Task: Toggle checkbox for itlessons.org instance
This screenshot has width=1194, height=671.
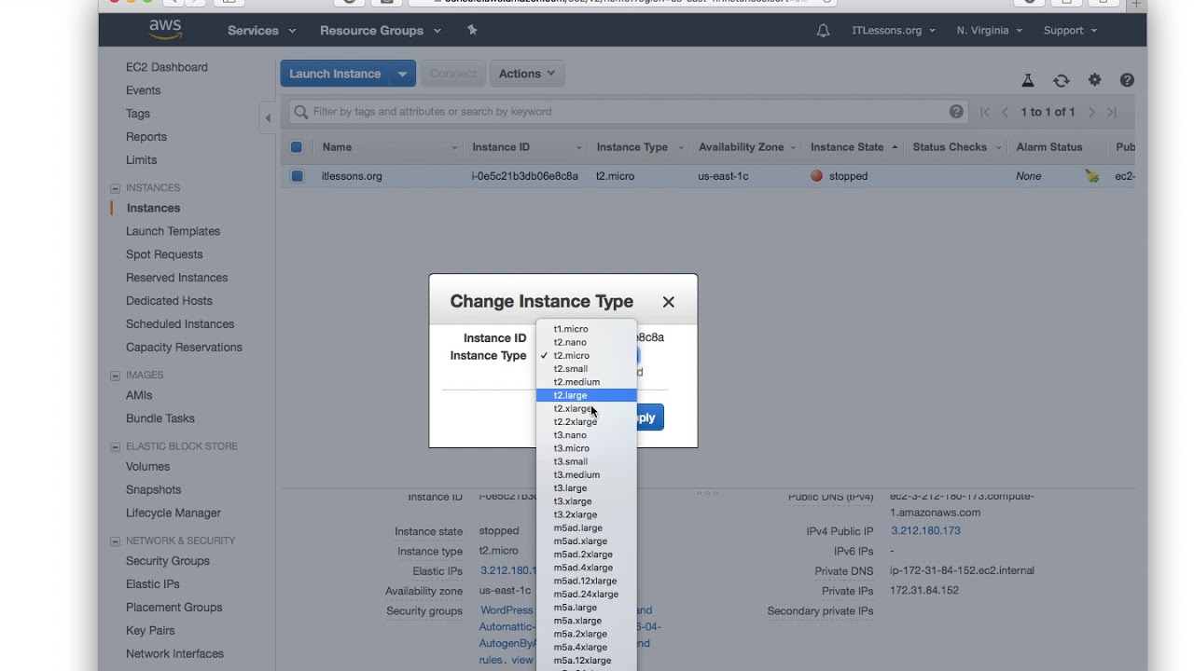Action: tap(297, 176)
